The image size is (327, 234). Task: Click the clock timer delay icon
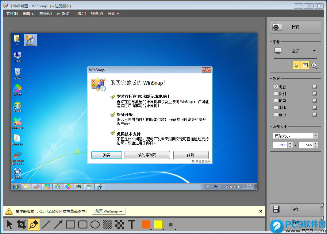[x=314, y=65]
